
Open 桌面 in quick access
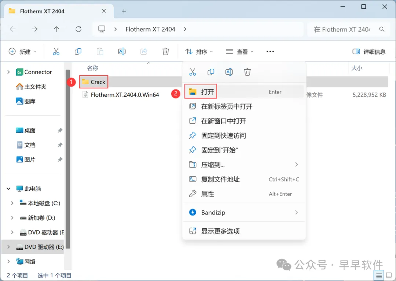tap(26, 131)
